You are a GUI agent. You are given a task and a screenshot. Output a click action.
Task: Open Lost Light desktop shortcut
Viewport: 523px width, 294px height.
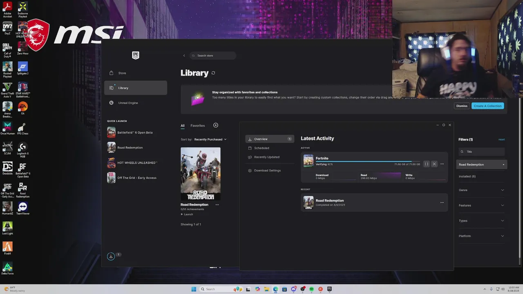pos(7,228)
